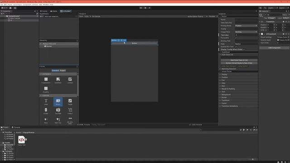Click the Play button in top toolbar
Screen dimensions: 290x163
(141, 8)
